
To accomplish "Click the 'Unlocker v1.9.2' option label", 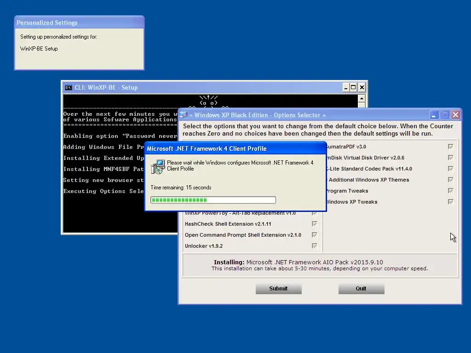I will click(204, 246).
